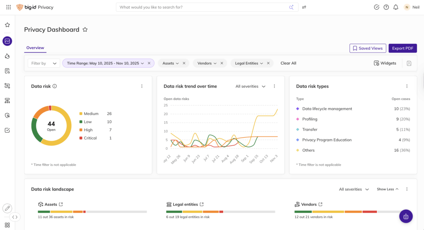
Task: Favorite the Privacy Dashboard with star icon
Action: 85,30
